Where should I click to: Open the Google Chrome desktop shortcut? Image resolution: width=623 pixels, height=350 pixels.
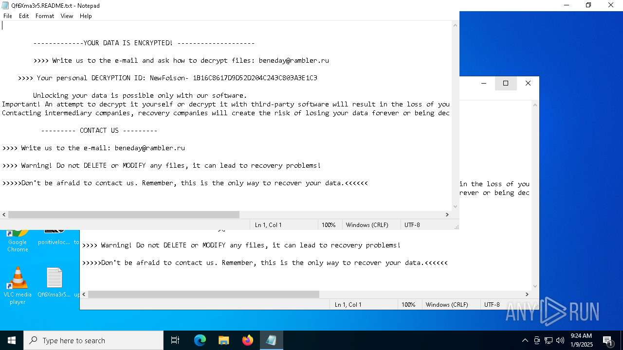[x=18, y=241]
